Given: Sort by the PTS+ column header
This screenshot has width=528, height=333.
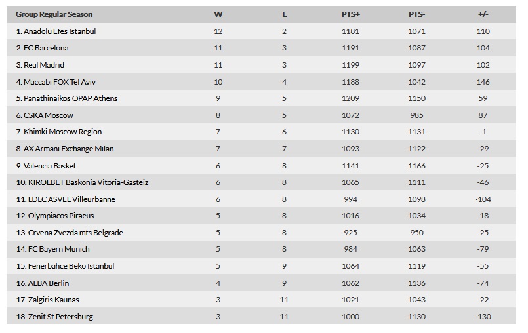Looking at the screenshot, I should tap(350, 14).
